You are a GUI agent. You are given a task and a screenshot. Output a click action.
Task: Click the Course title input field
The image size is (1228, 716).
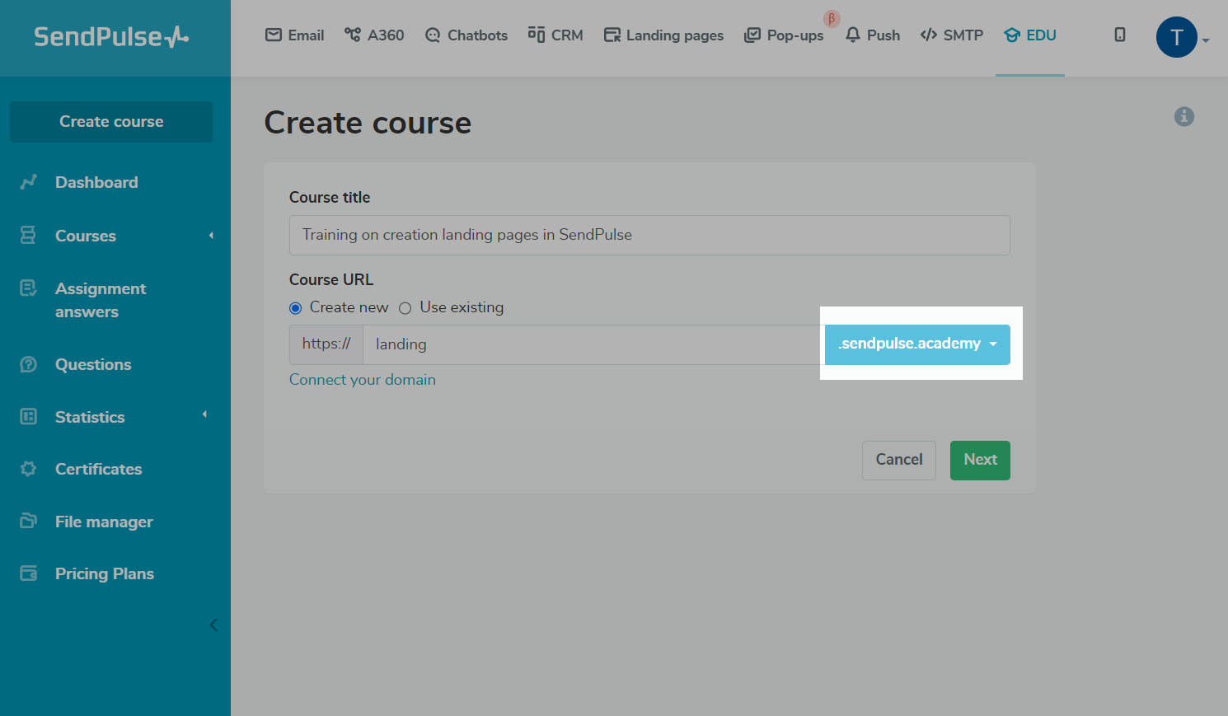pos(649,235)
